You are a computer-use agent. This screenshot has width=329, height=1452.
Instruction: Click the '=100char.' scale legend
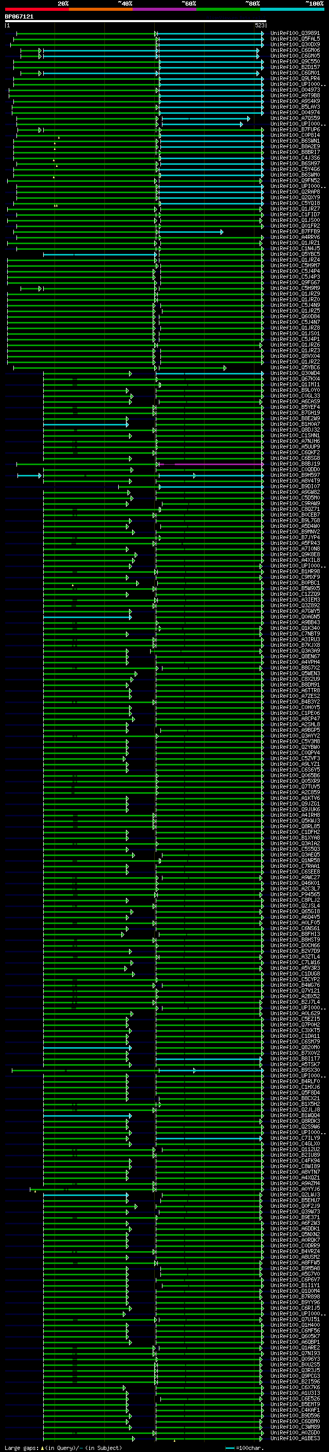point(249,1448)
